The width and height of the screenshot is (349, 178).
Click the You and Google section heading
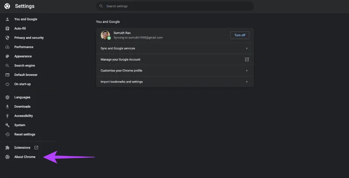tap(108, 22)
